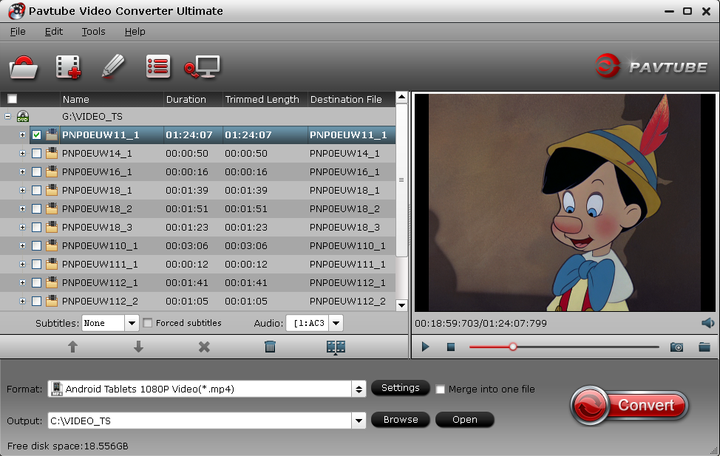Toggle the select-all checkbox in header
Screen dimensions: 720x456
[x=13, y=99]
